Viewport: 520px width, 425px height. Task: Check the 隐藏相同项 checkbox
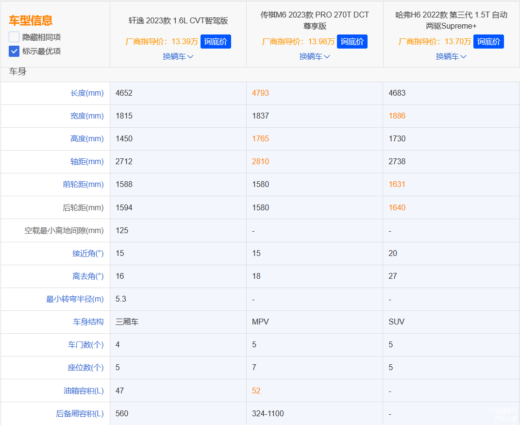pos(14,37)
